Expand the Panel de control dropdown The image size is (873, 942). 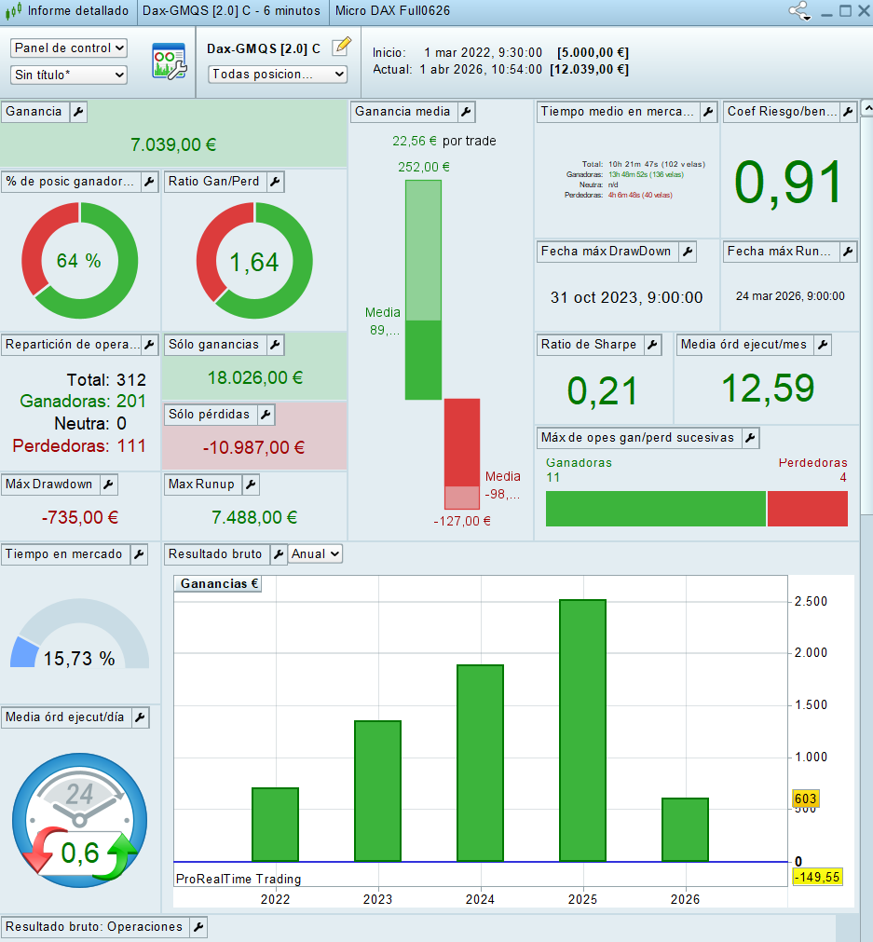(x=69, y=48)
